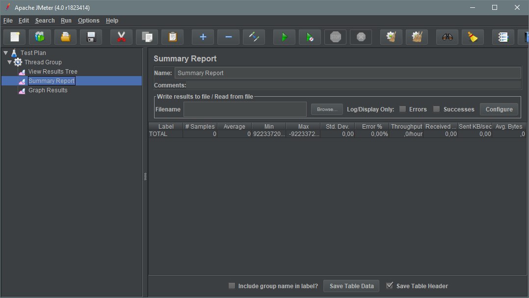529x298 pixels.
Task: Open the Search menu
Action: [x=45, y=21]
